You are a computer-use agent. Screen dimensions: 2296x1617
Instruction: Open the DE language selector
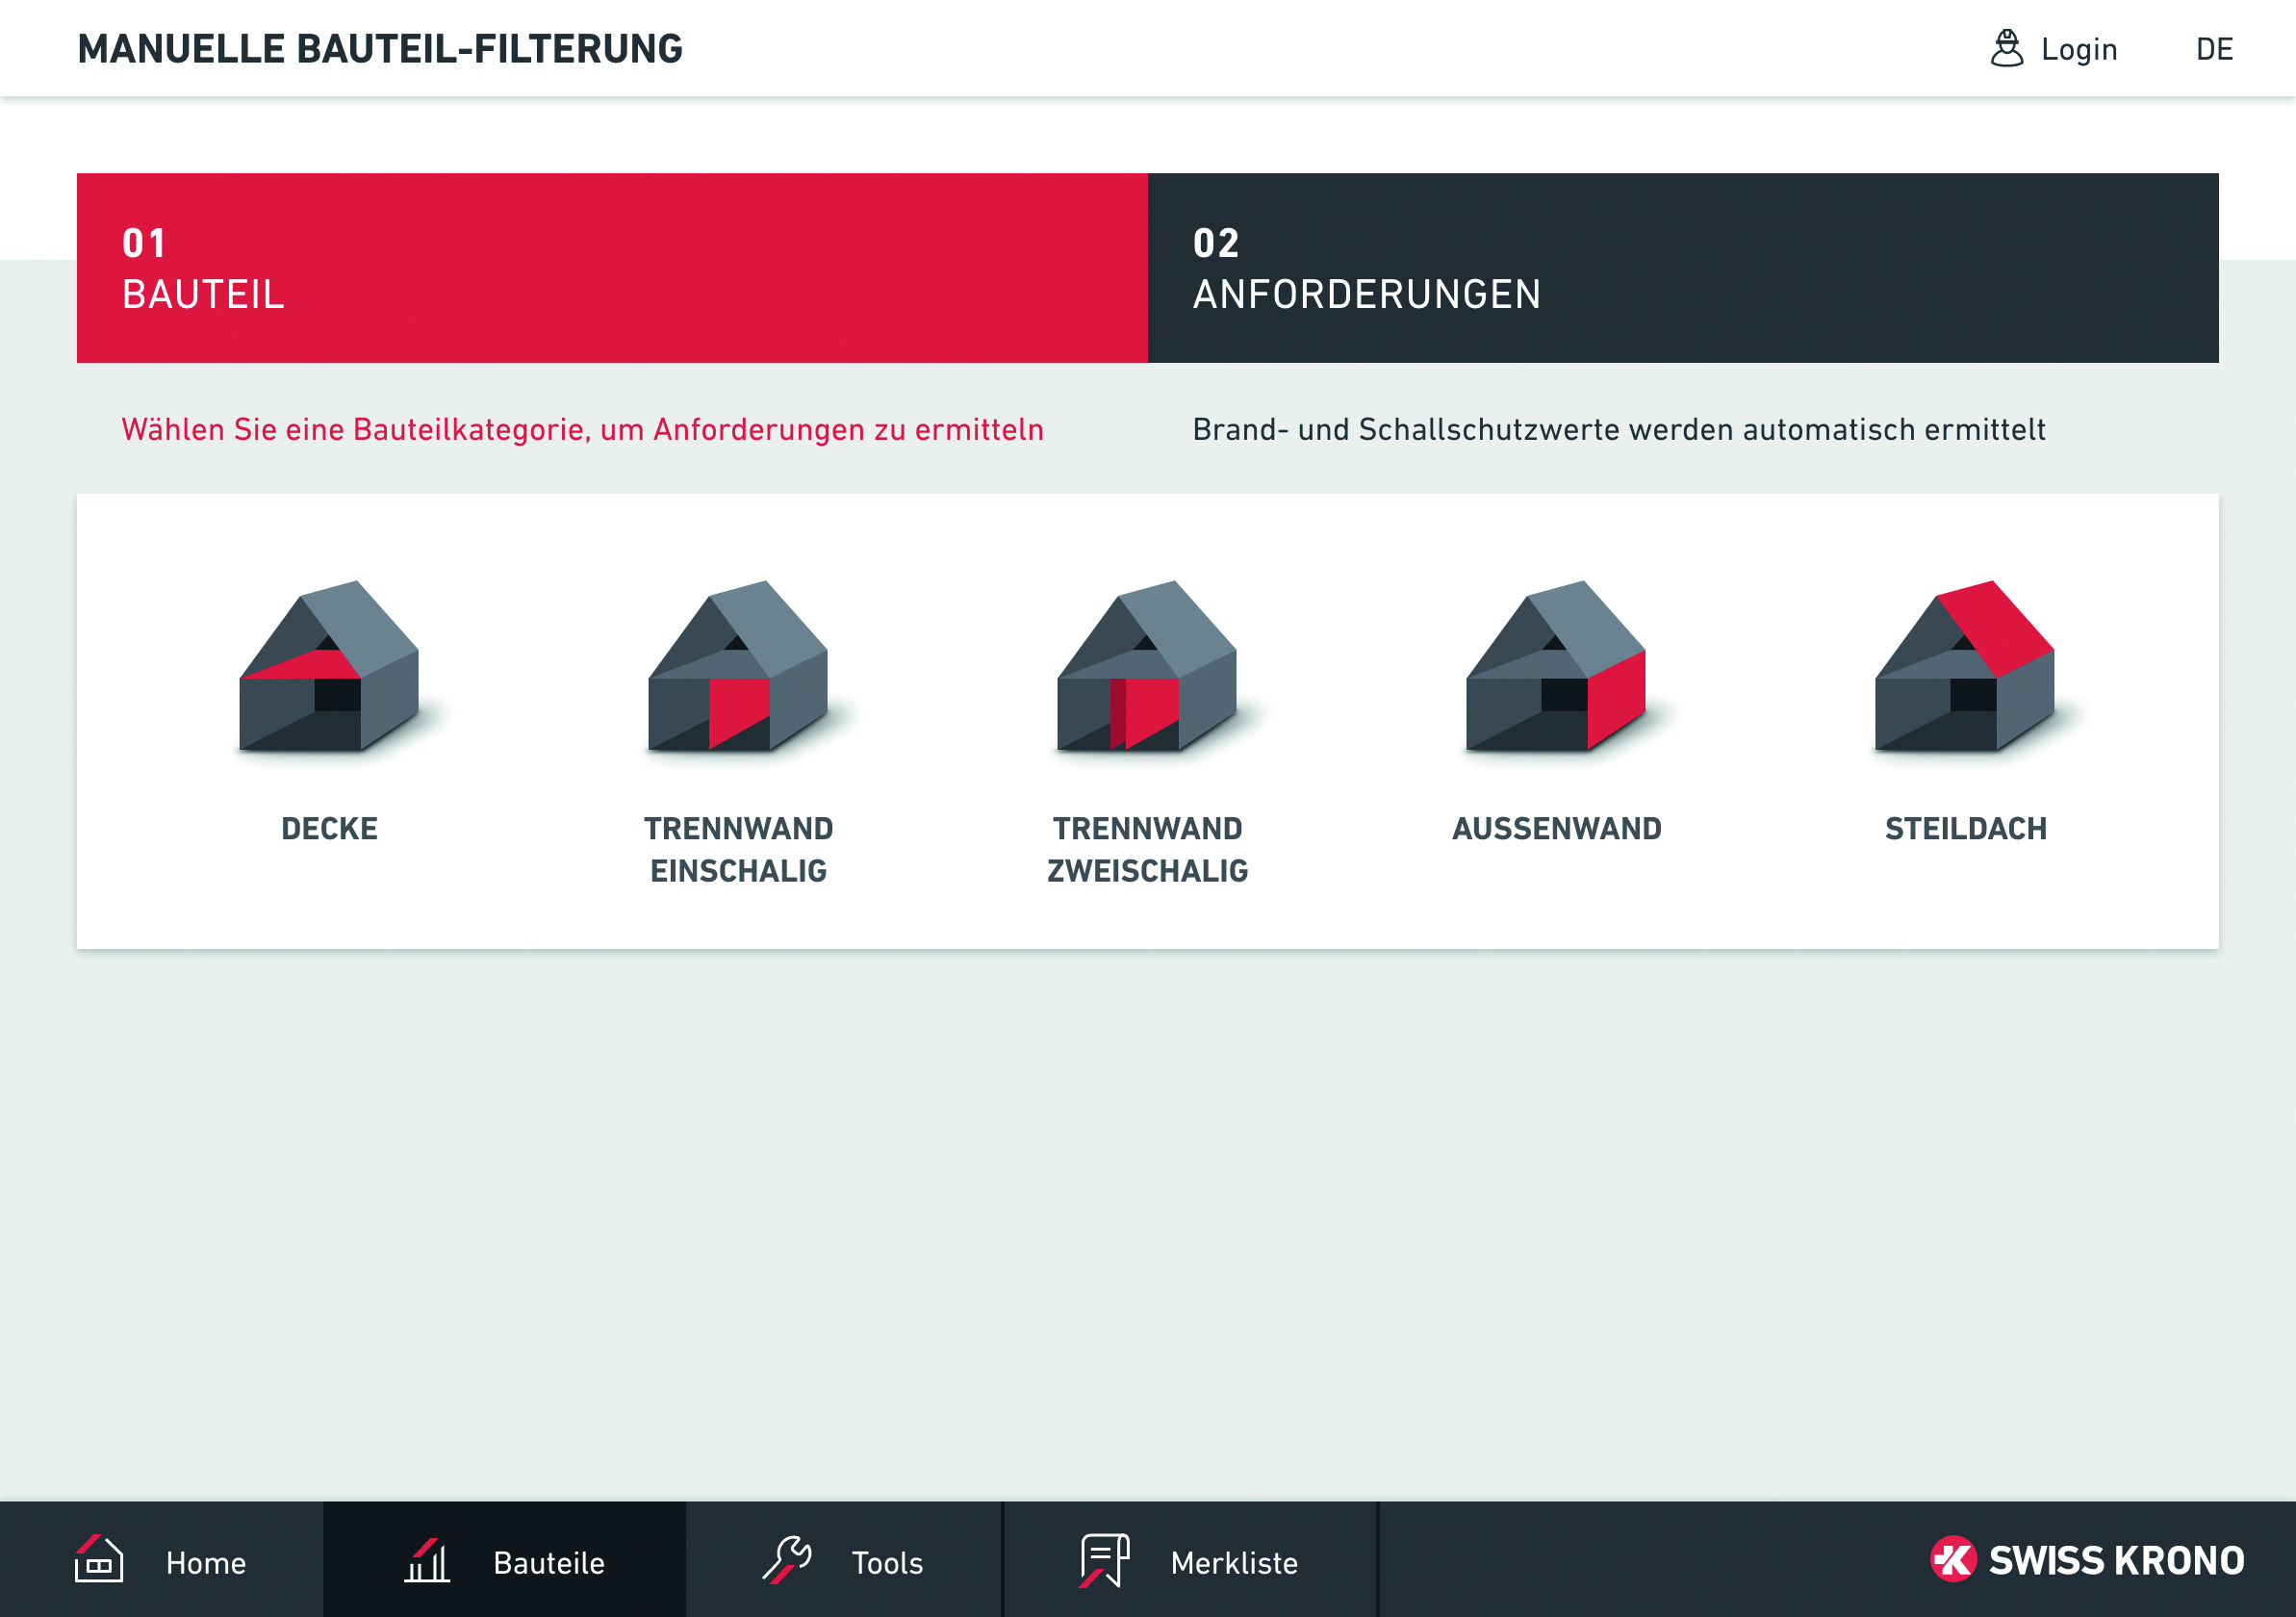tap(2214, 49)
